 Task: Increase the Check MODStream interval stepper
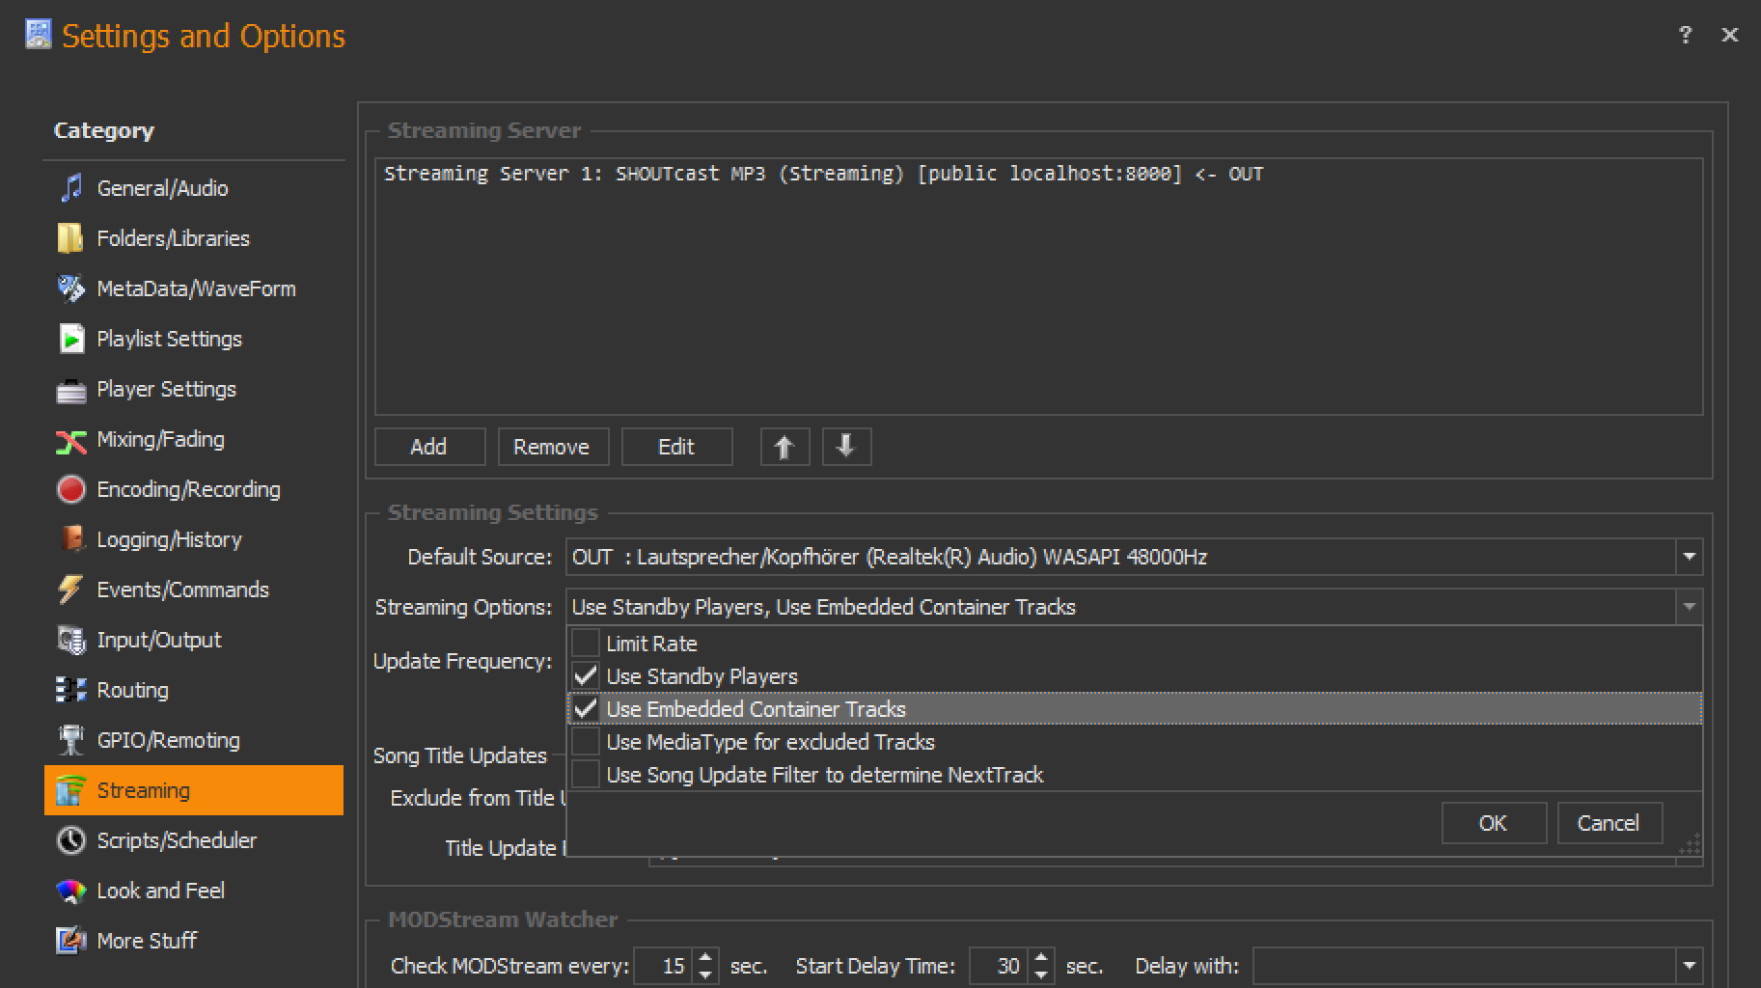coord(706,958)
